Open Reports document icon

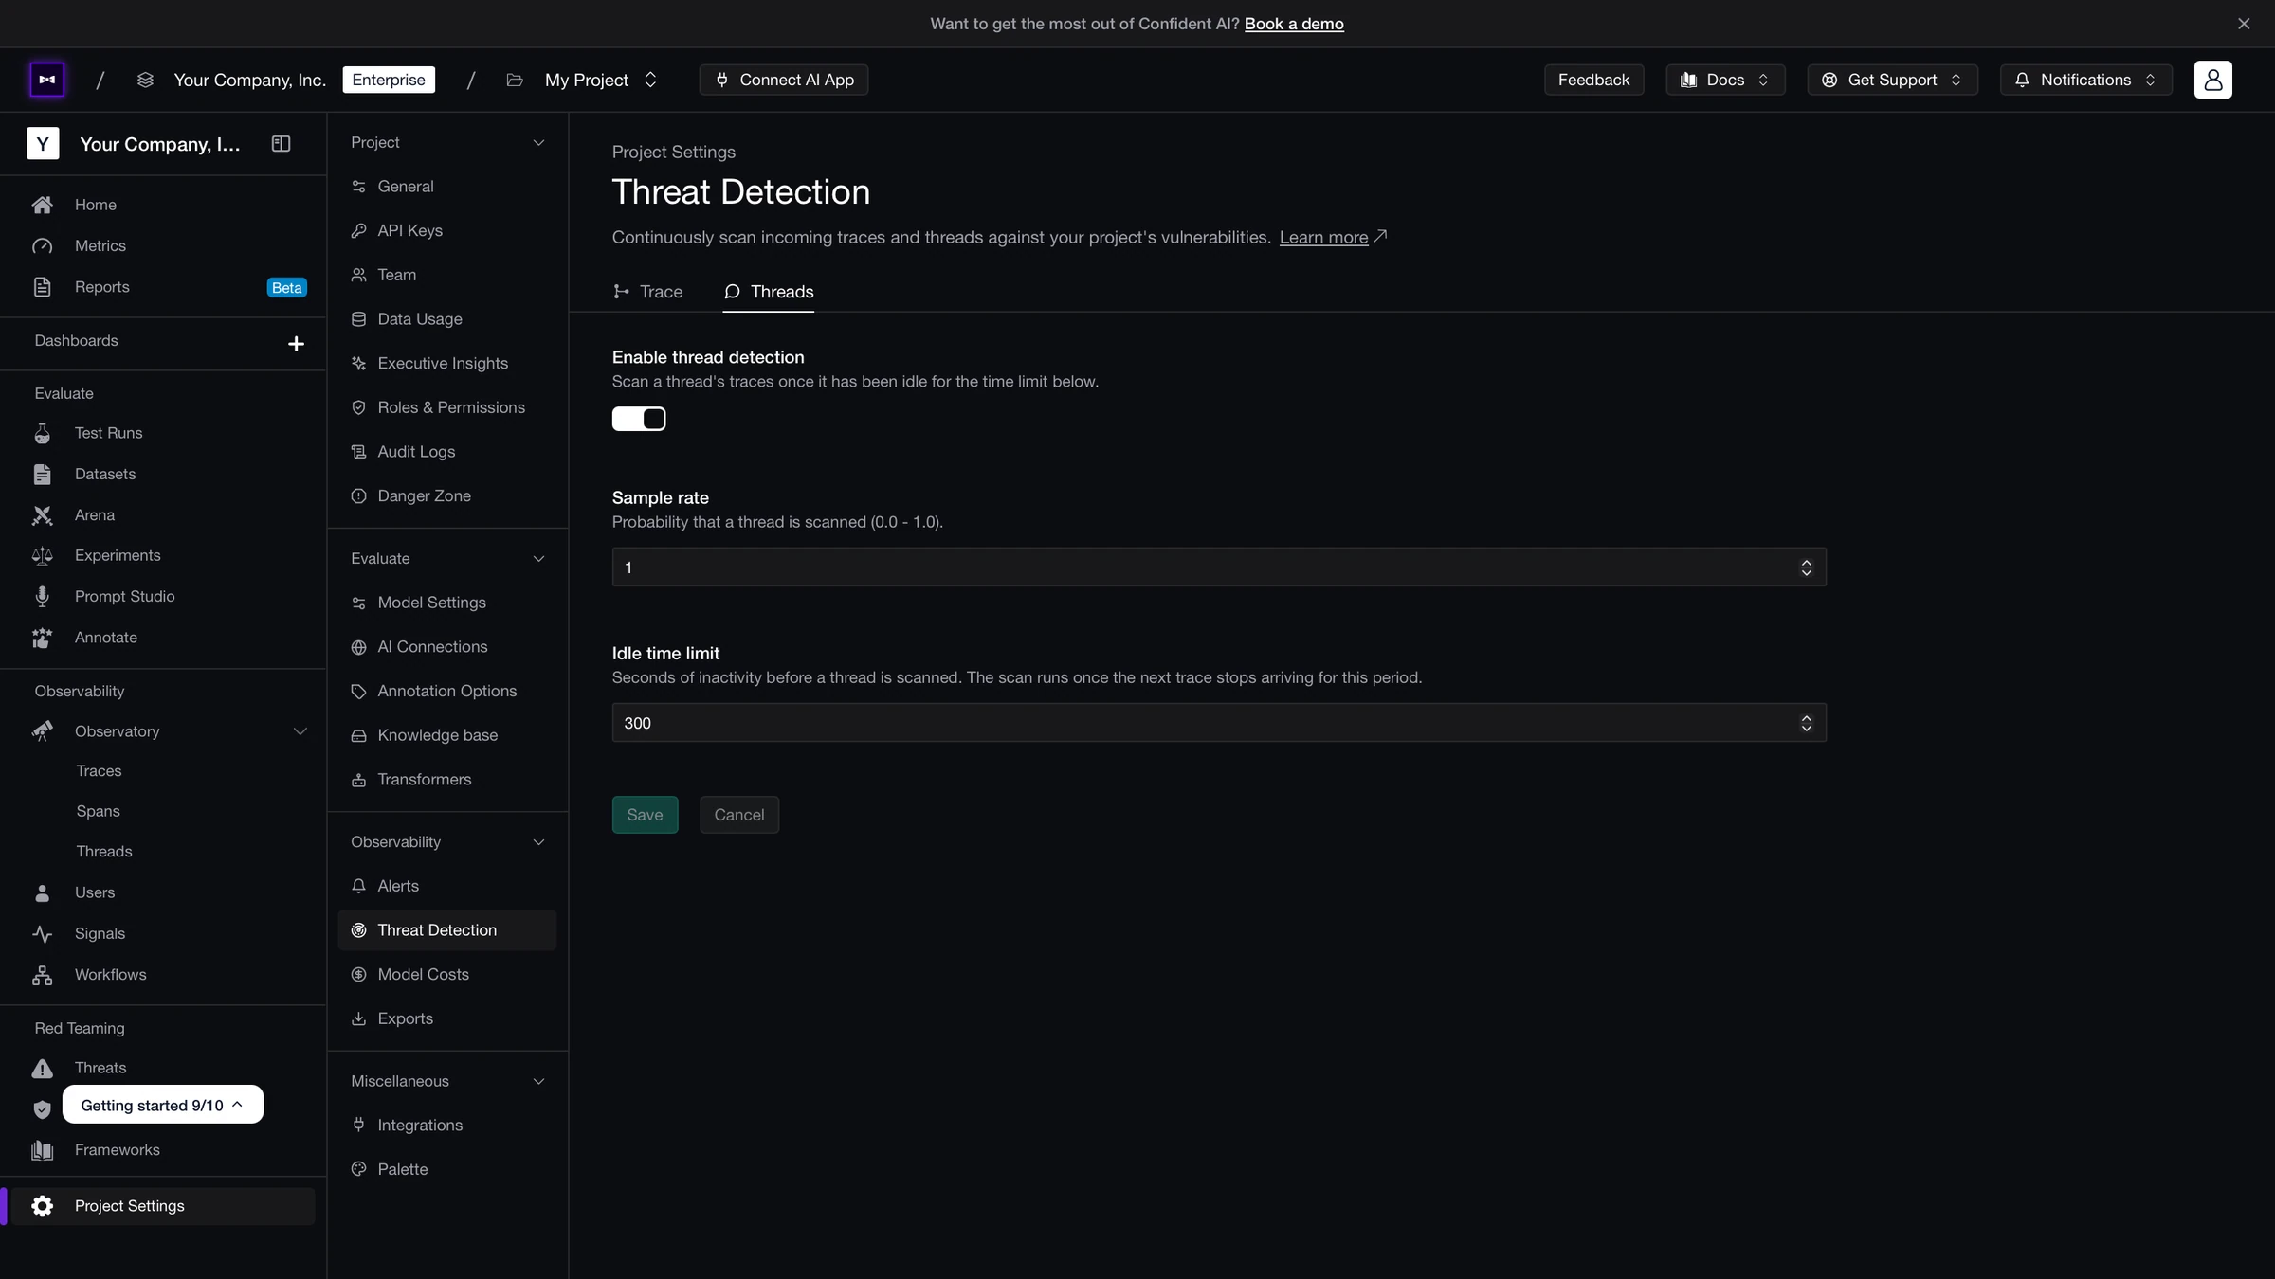43,287
